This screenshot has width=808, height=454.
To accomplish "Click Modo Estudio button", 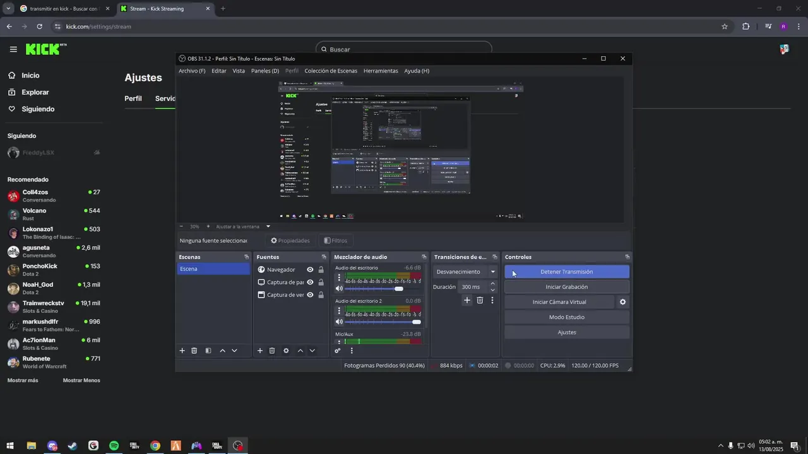I will 567,317.
